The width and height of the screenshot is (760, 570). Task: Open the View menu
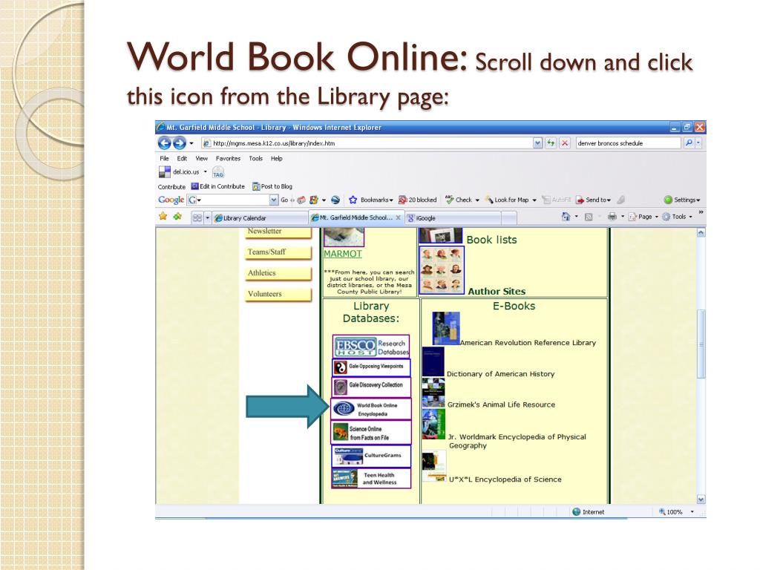(x=201, y=159)
